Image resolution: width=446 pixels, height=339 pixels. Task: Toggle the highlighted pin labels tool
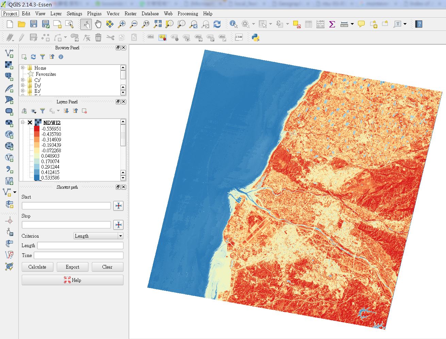coord(163,37)
